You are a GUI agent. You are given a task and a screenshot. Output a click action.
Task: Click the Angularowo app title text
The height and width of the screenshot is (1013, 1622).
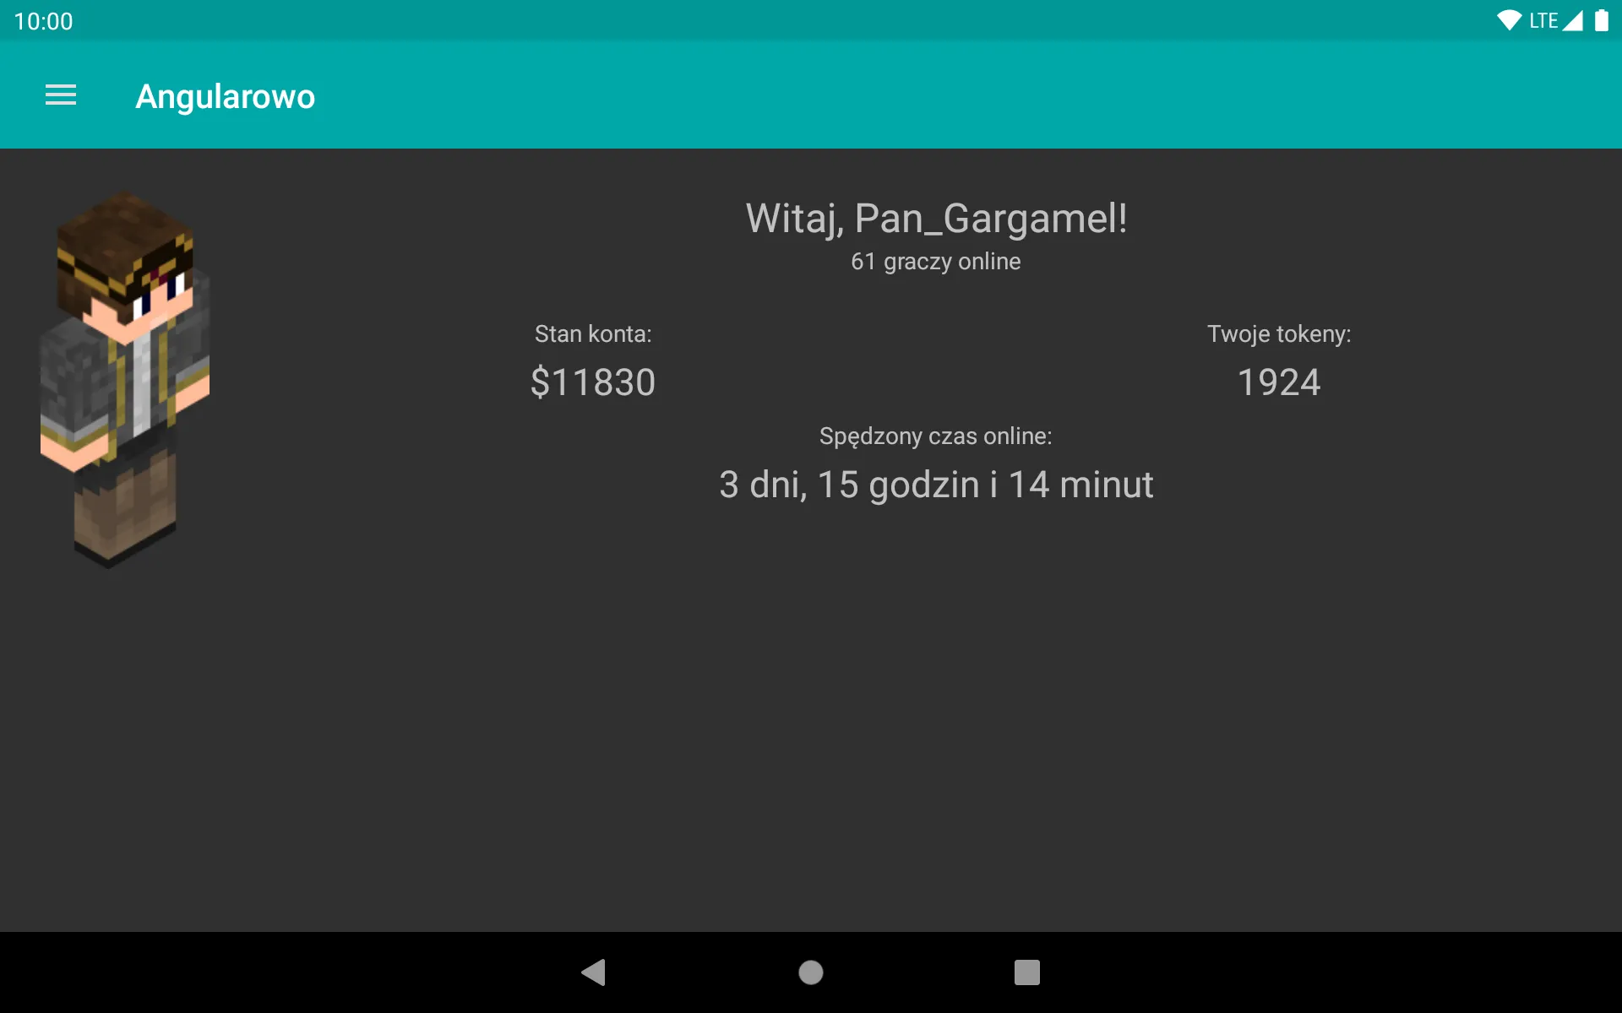point(226,95)
